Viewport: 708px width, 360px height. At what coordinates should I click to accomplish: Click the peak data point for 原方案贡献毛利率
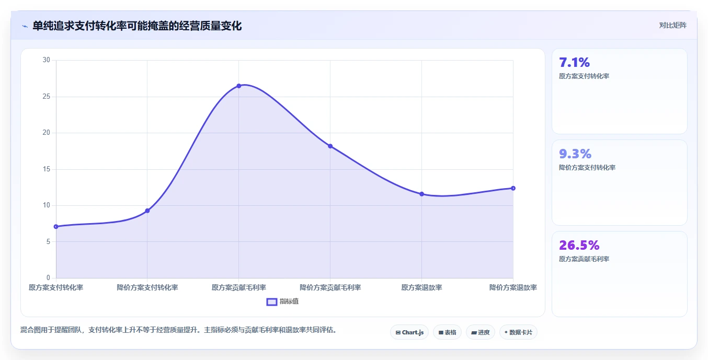239,86
